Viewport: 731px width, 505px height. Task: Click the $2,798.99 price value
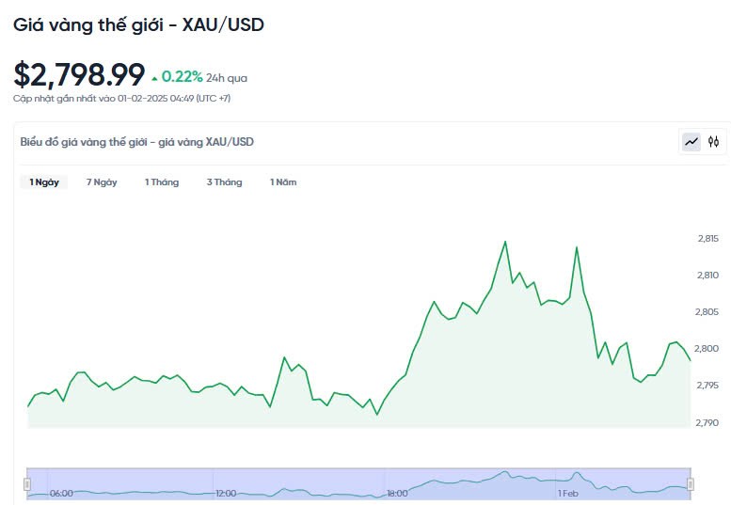coord(79,74)
